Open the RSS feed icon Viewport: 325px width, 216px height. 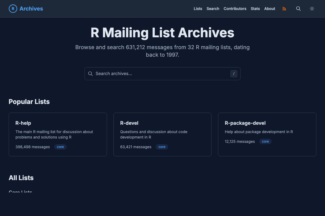(284, 9)
